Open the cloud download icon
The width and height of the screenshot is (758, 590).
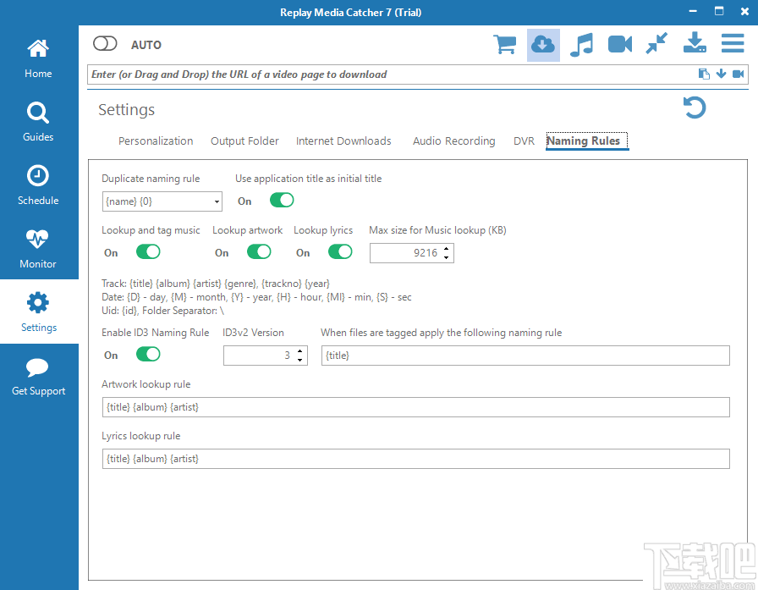(x=543, y=44)
